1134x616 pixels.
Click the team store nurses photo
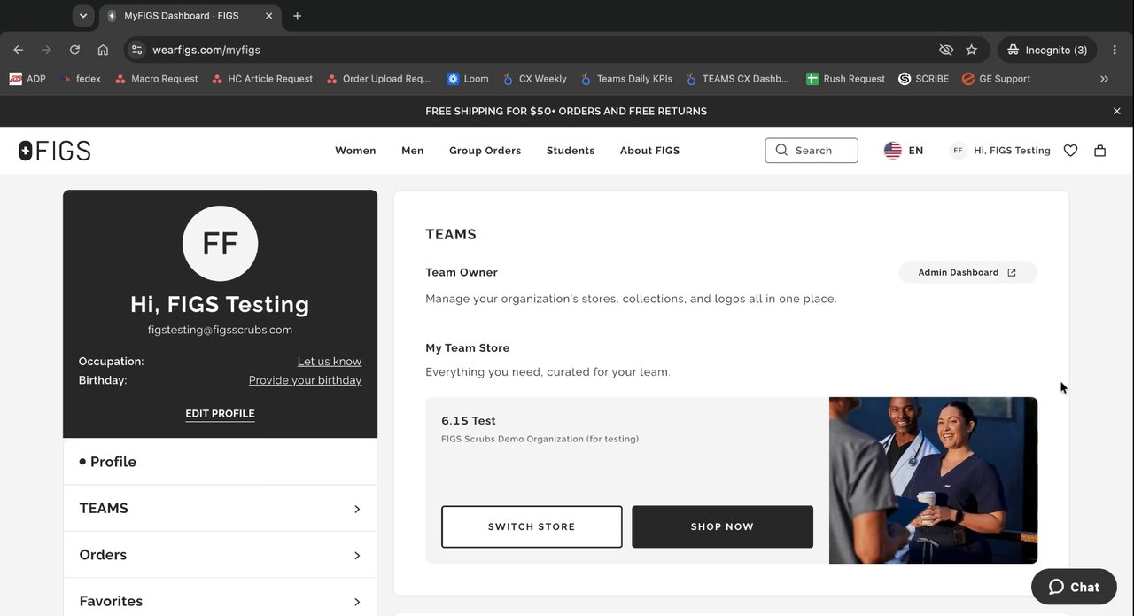pos(933,480)
